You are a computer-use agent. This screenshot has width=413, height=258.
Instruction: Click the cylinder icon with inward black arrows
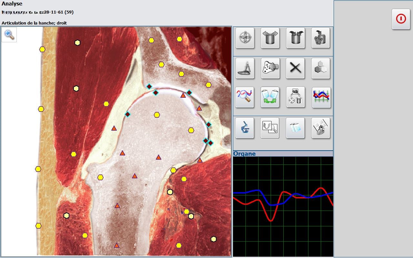pos(296,38)
